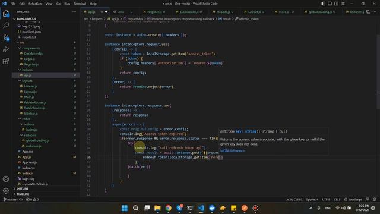Toggle bottom panel layout icon
The height and width of the screenshot is (214, 380).
click(330, 4)
